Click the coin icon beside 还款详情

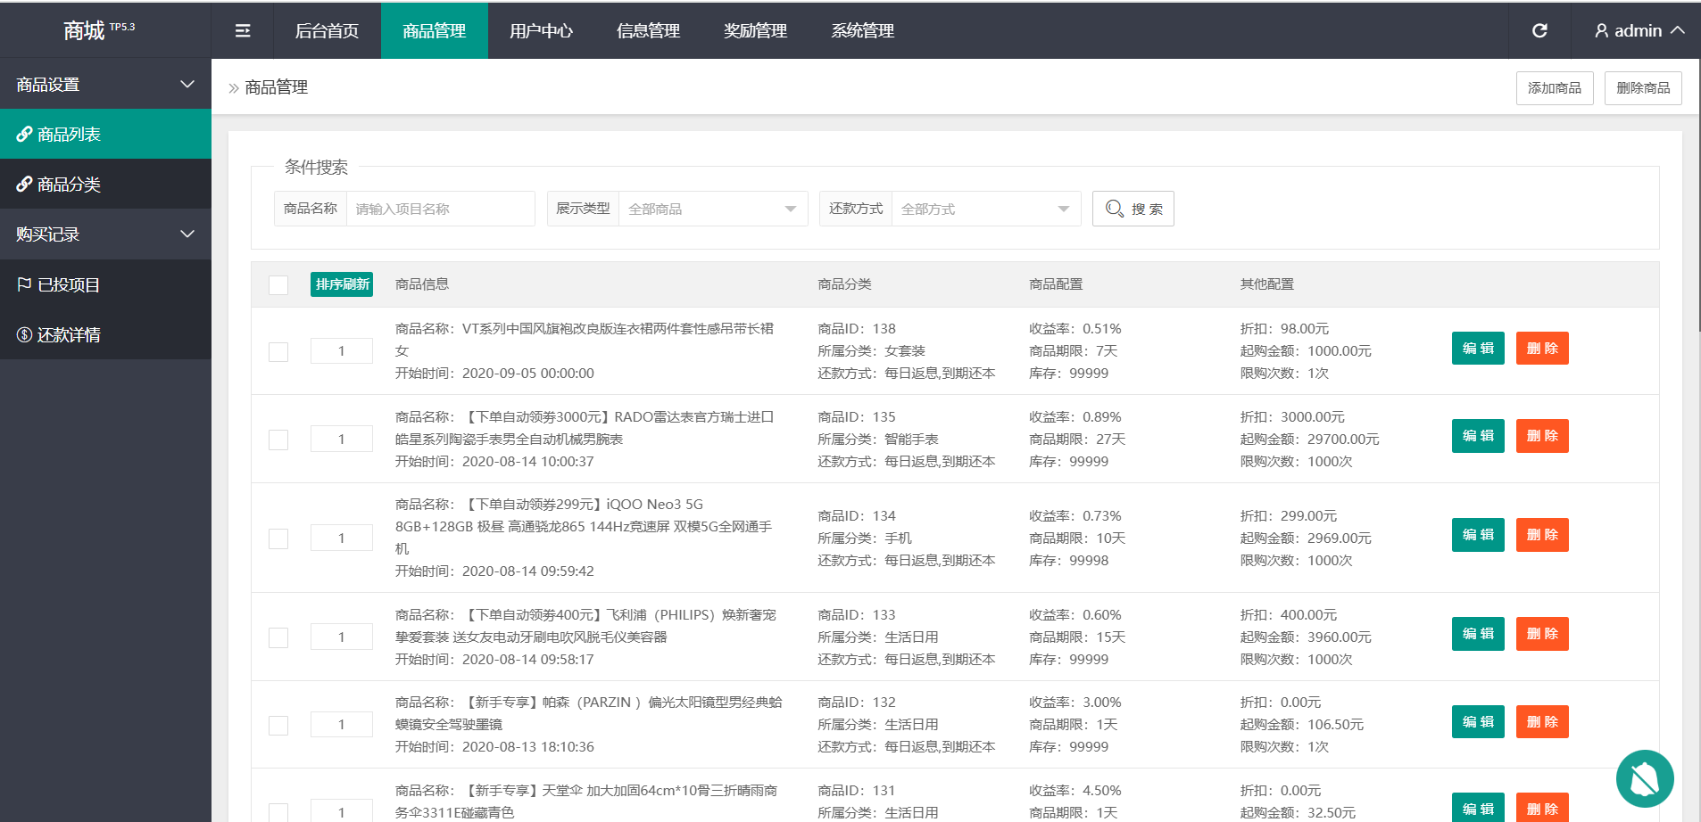(x=24, y=335)
